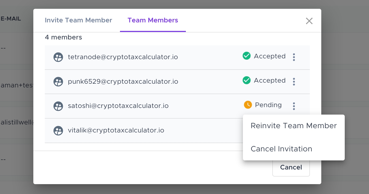
Task: Choose Cancel Invitation from the menu
Action: click(x=281, y=149)
